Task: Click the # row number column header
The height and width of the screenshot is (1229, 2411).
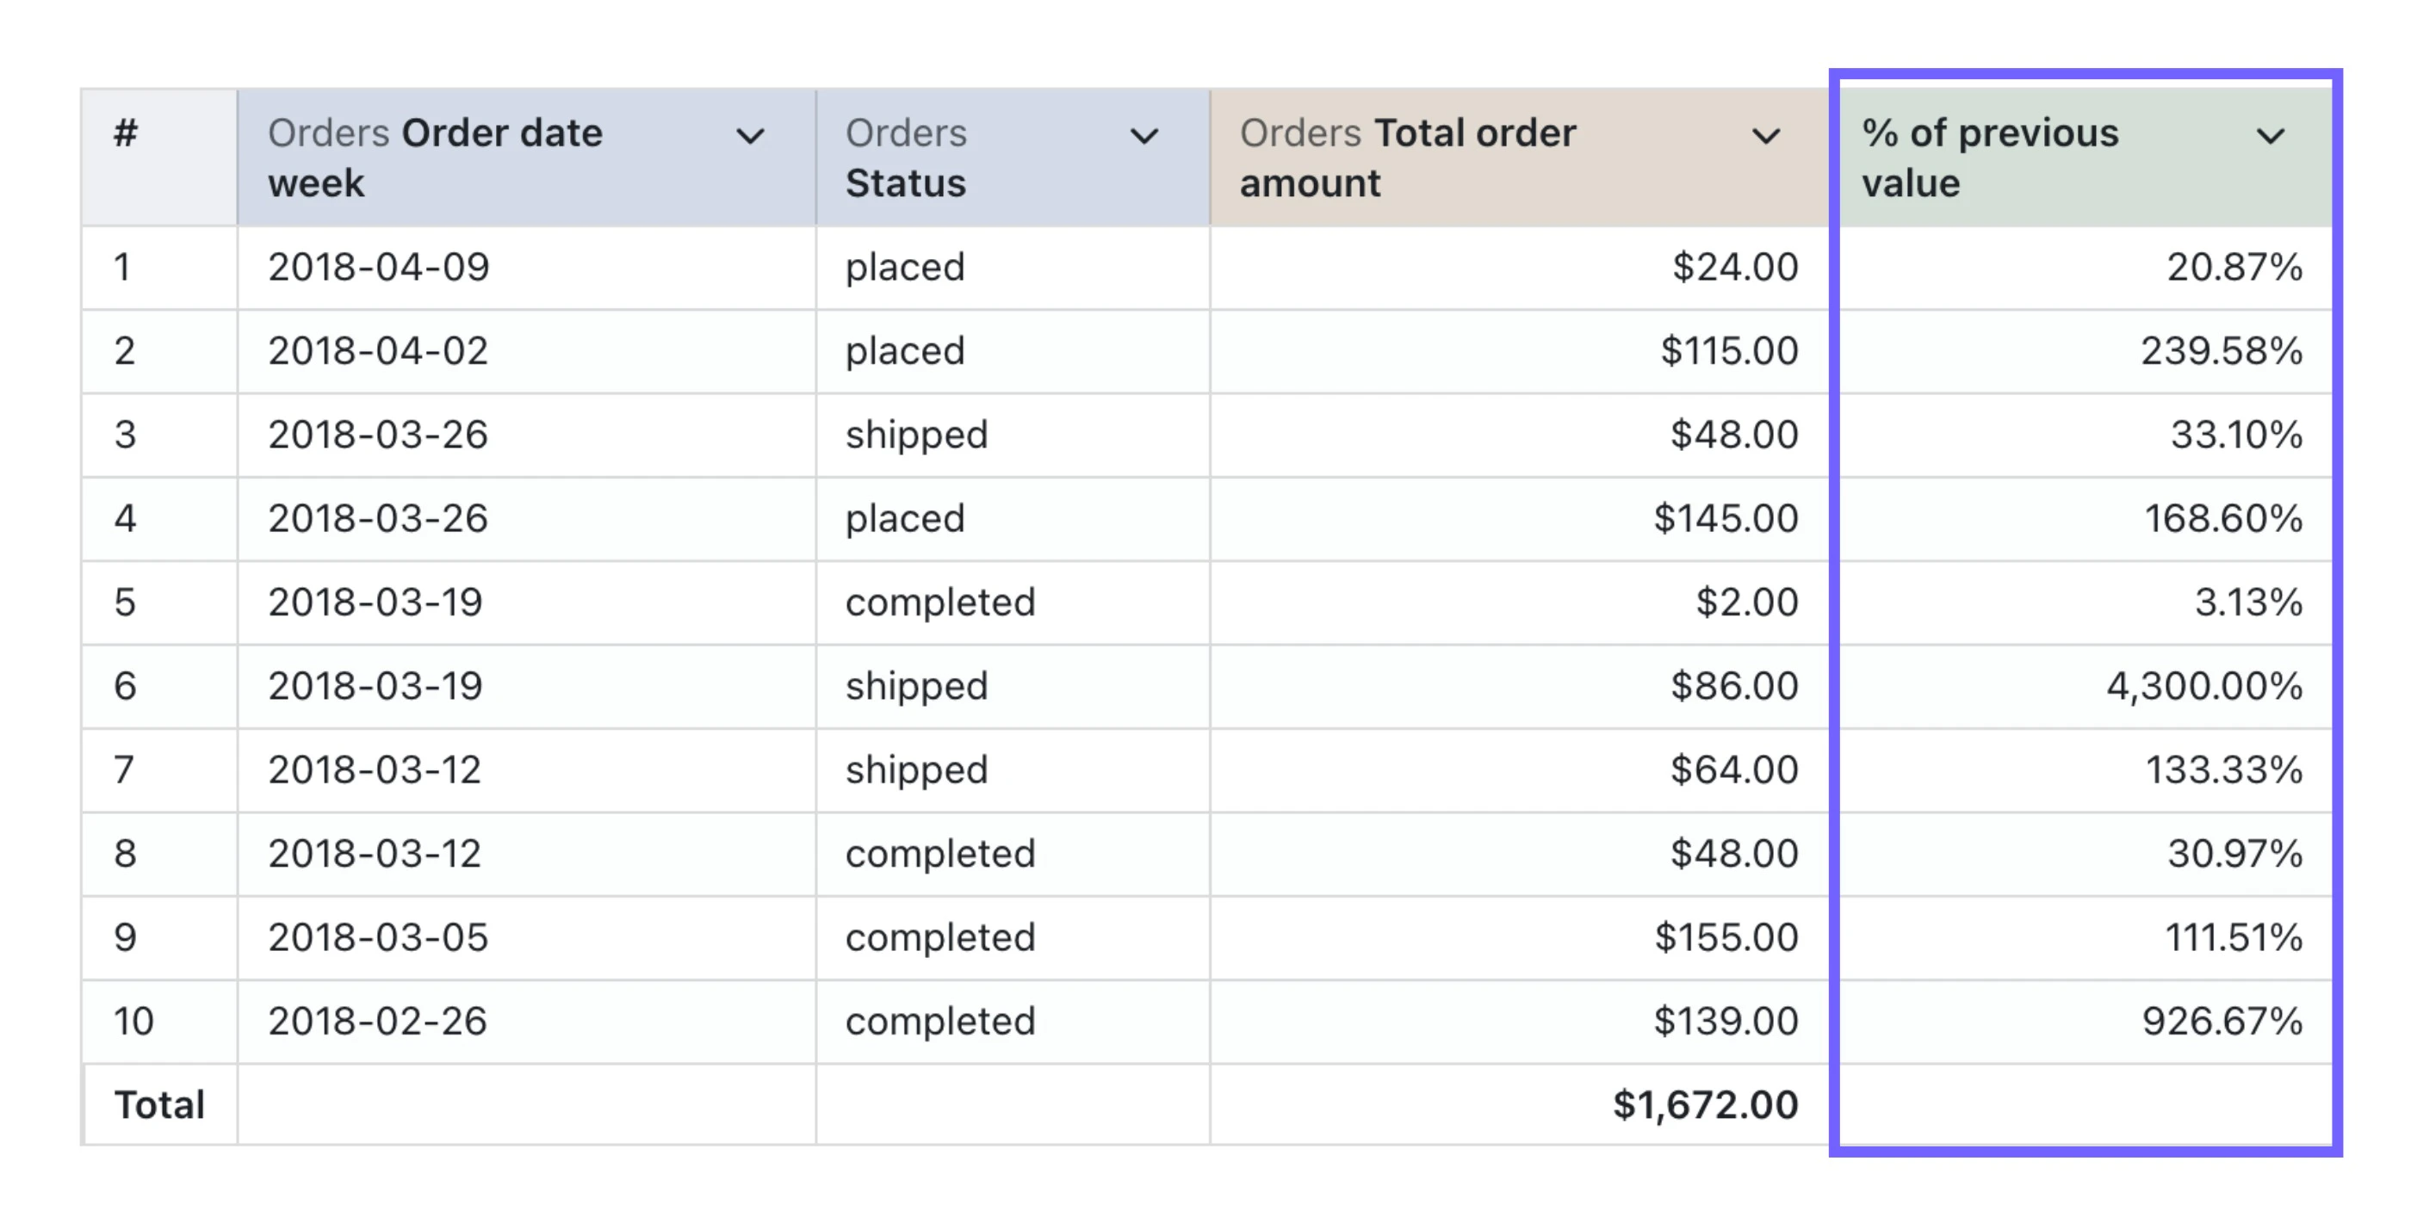Action: pos(127,133)
